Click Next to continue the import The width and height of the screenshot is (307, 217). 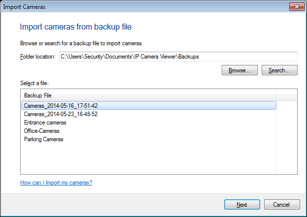click(x=241, y=204)
